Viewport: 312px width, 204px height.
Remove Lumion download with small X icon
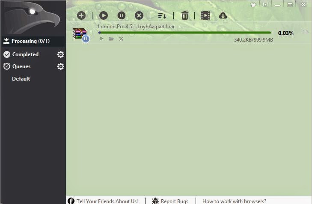pyautogui.click(x=121, y=39)
